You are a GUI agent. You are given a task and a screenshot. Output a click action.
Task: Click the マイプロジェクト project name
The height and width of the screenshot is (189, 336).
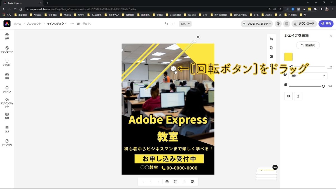click(57, 24)
